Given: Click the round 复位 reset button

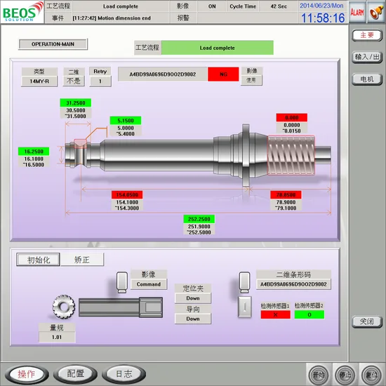Looking at the screenshot, I should (x=371, y=375).
